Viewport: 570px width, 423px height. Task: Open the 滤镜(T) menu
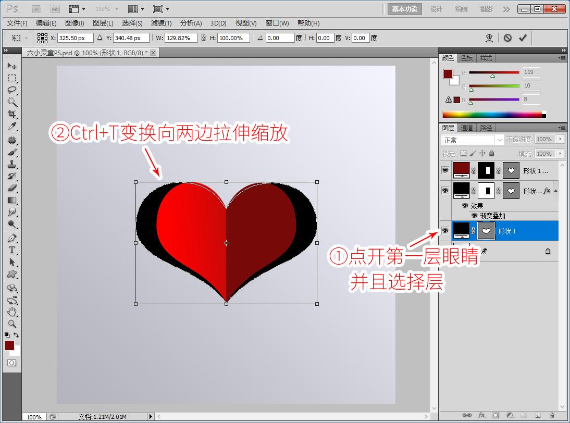pos(161,23)
